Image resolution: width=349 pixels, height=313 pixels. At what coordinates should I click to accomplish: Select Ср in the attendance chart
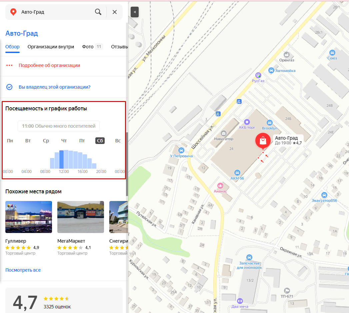pyautogui.click(x=46, y=141)
